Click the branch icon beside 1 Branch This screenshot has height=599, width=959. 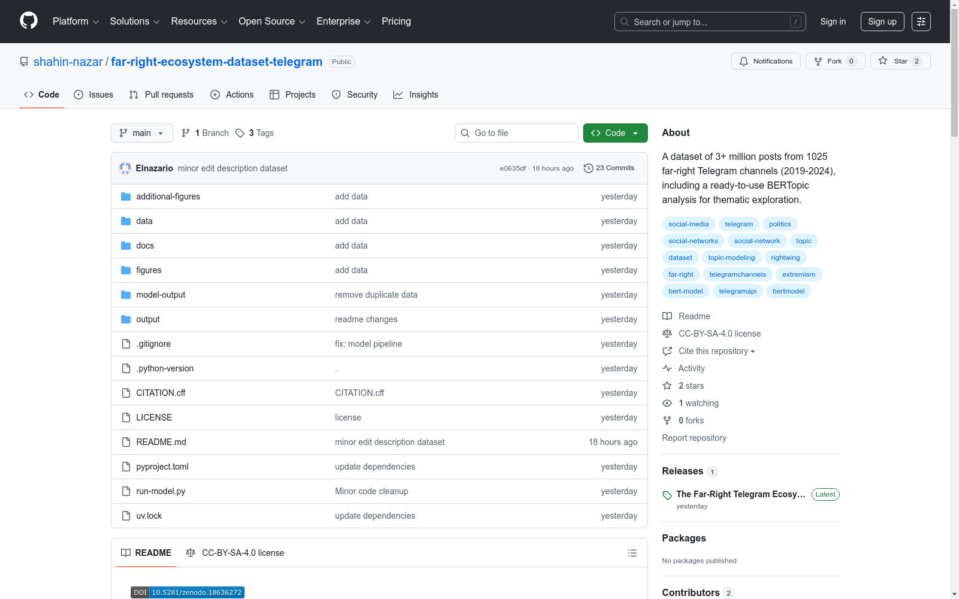[x=186, y=133]
